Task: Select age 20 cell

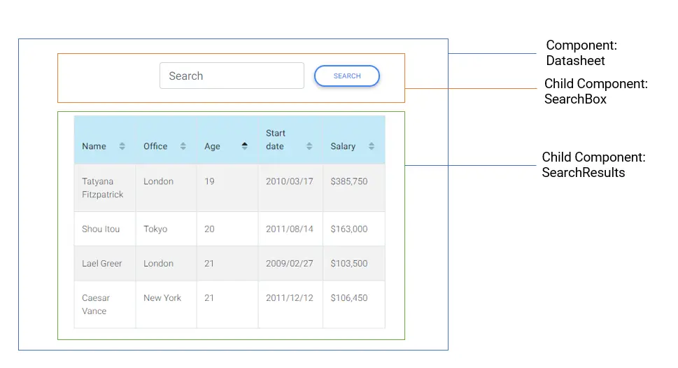Action: coord(227,229)
